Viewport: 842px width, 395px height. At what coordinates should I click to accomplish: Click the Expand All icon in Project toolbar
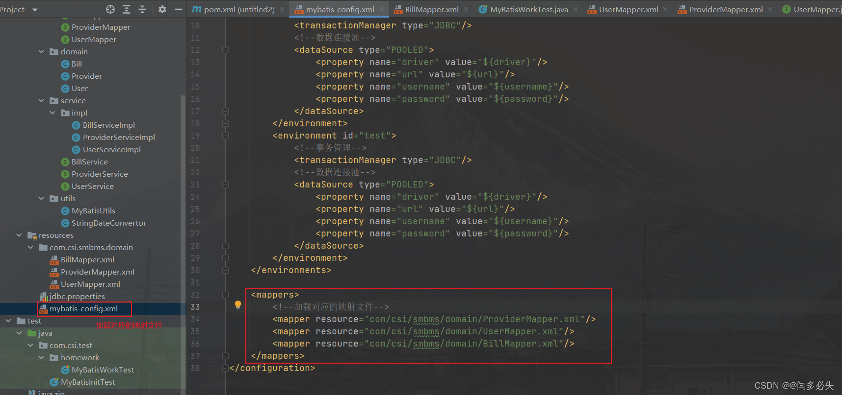coord(127,9)
